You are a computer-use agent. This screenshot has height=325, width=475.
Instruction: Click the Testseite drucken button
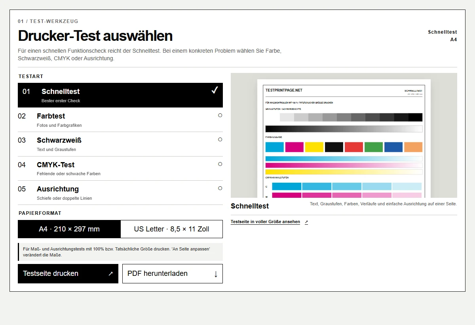pos(68,273)
